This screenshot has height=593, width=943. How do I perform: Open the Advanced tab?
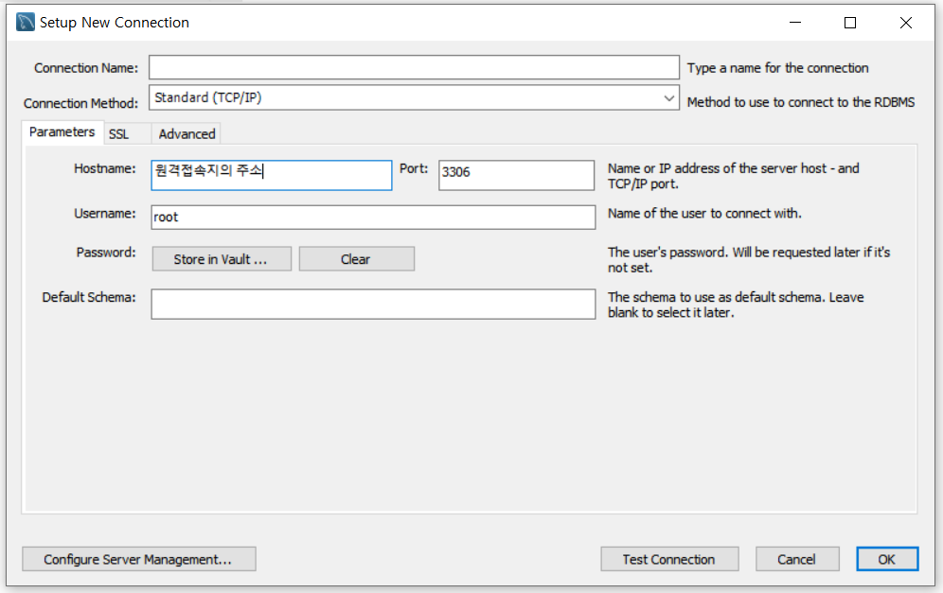coord(187,134)
